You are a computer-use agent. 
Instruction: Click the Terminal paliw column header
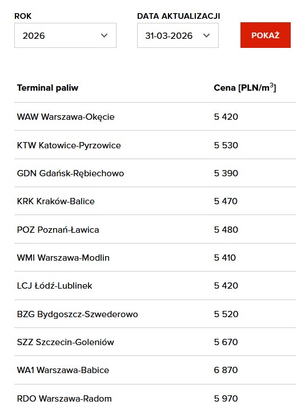pyautogui.click(x=47, y=88)
